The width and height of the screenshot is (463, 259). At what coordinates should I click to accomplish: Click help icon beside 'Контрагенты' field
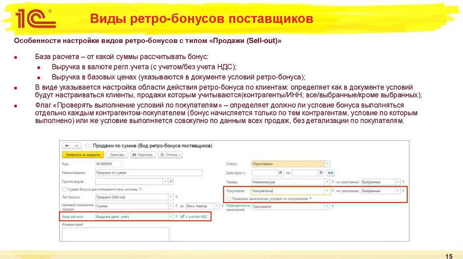tap(332, 191)
